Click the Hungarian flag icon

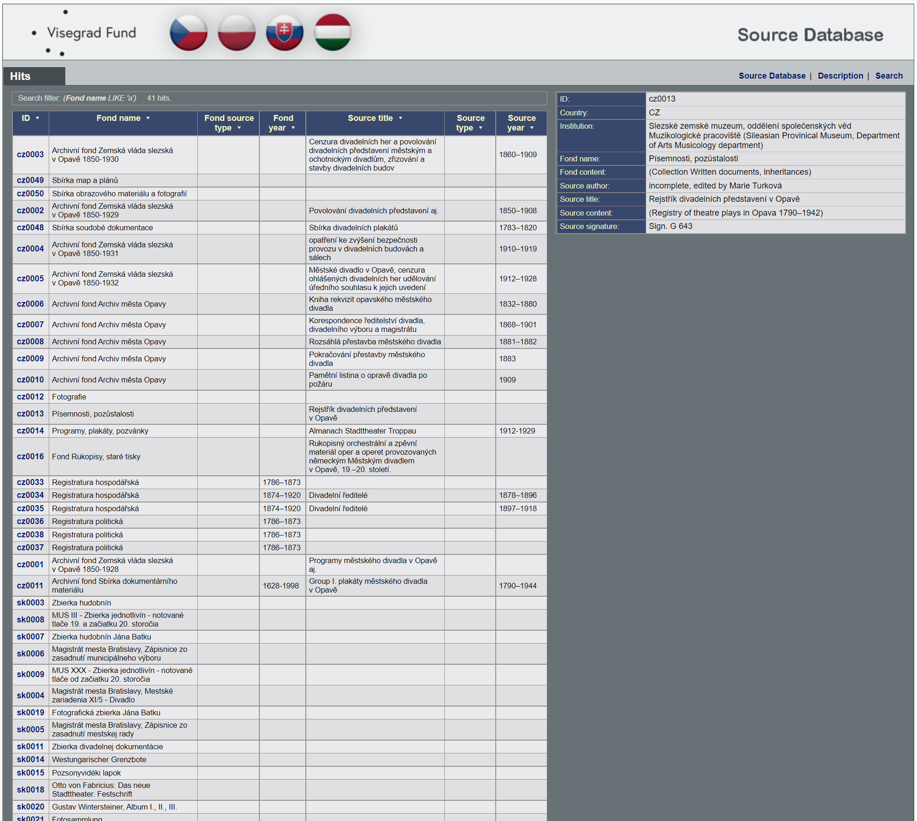click(x=335, y=33)
